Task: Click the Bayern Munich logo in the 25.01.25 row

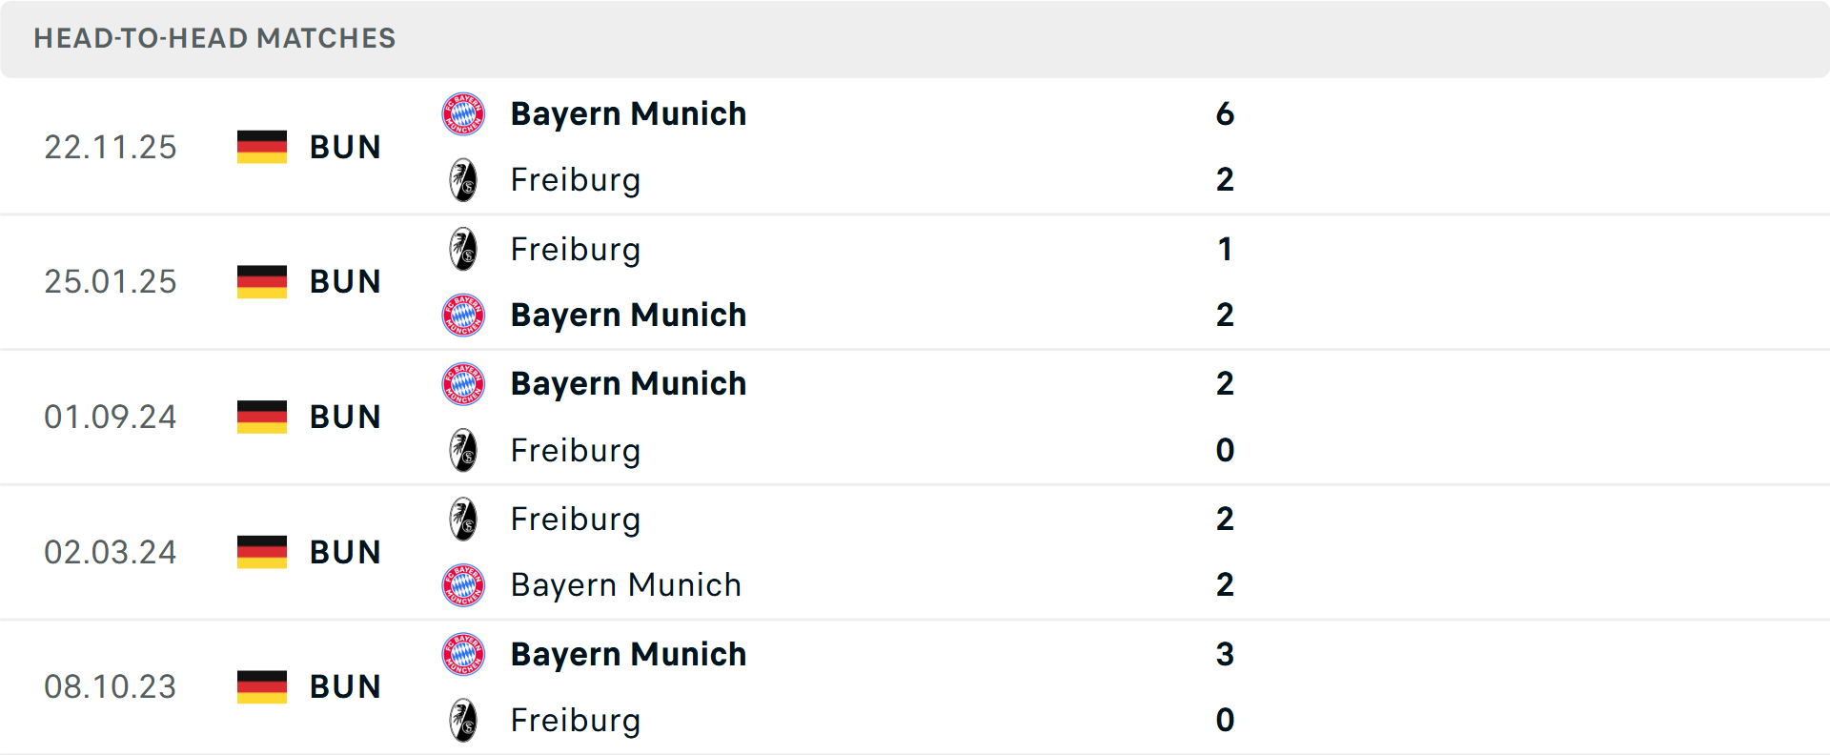Action: pyautogui.click(x=464, y=315)
